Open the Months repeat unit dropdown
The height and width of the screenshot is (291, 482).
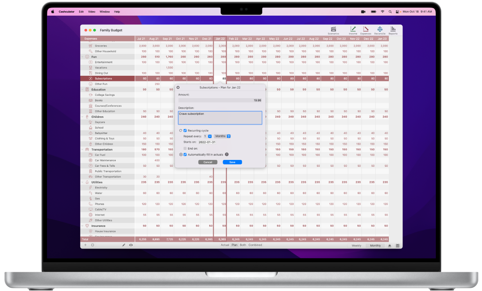(x=223, y=136)
